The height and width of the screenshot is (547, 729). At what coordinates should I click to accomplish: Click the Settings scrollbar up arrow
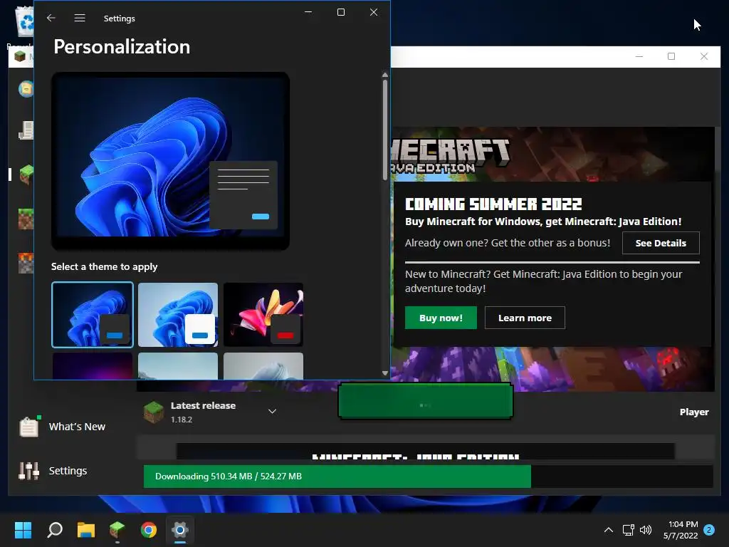385,75
